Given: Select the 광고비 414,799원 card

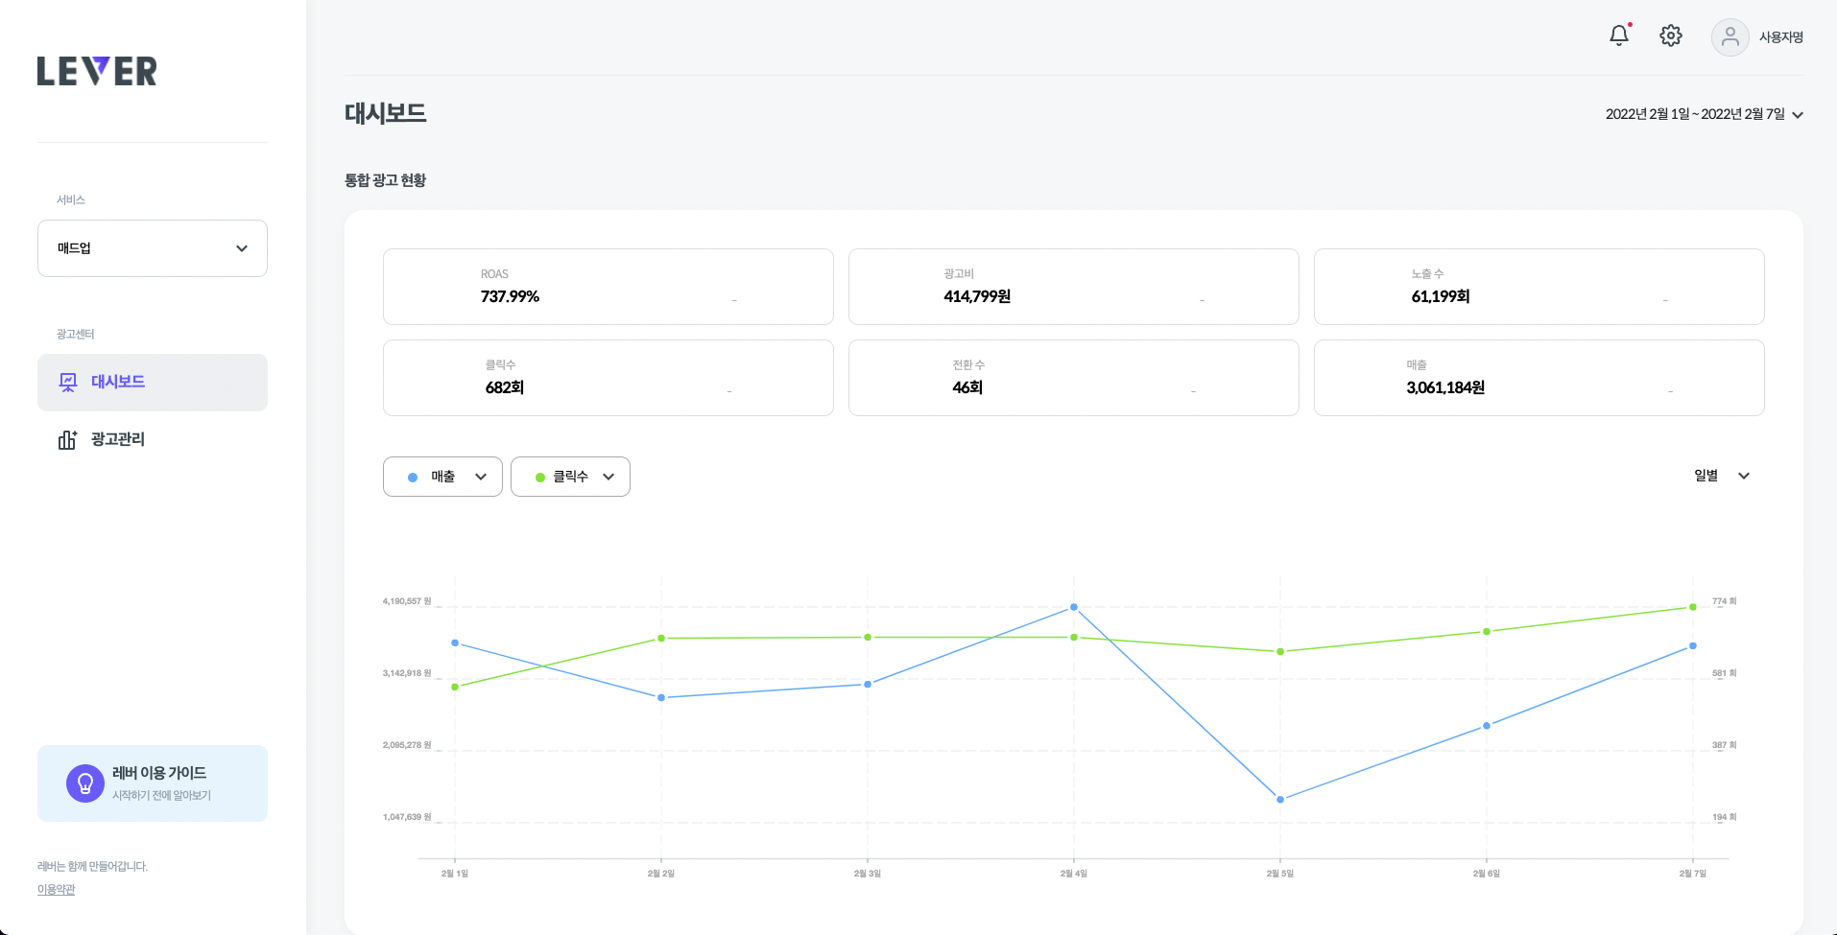Looking at the screenshot, I should pos(1074,287).
